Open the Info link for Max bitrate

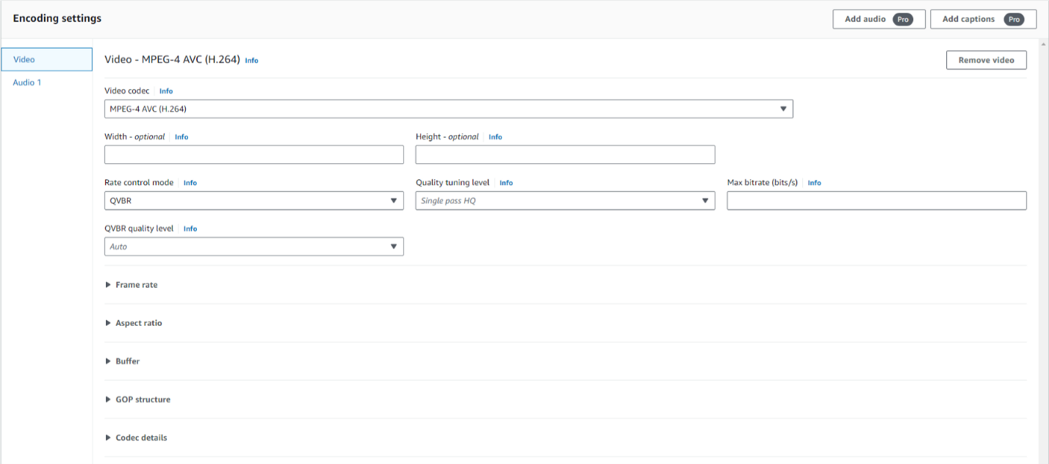click(814, 182)
